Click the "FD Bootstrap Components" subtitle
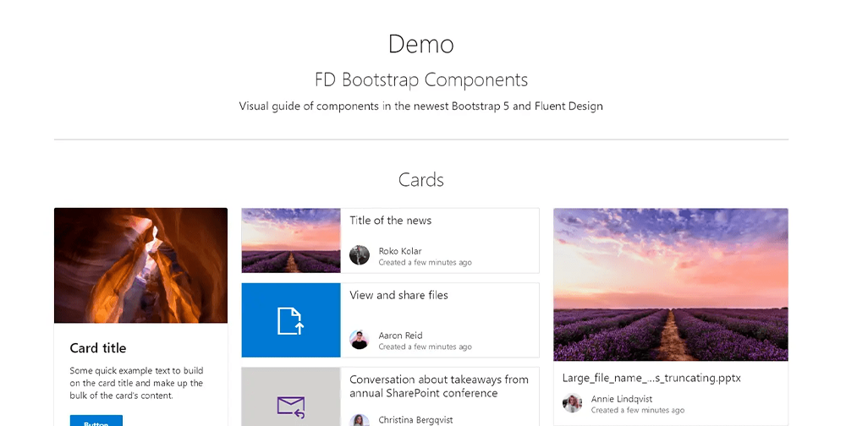The height and width of the screenshot is (426, 846). [421, 80]
